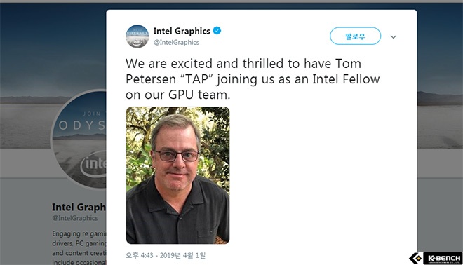Click the profile bio text starting with Engaging
This screenshot has height=265, width=463.
(79, 248)
